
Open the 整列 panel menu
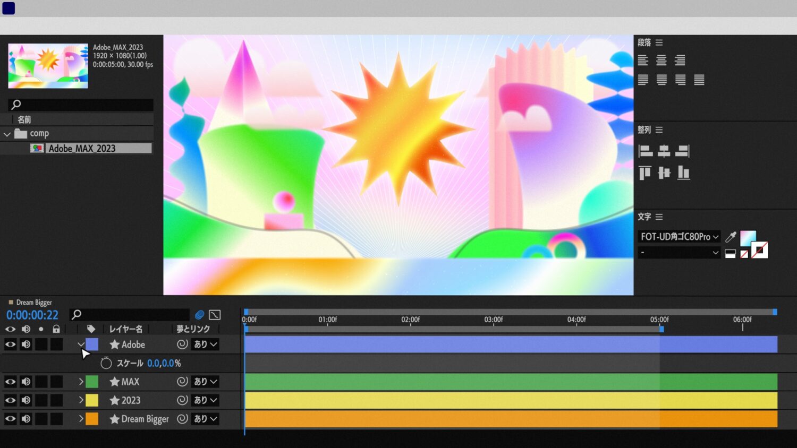659,130
